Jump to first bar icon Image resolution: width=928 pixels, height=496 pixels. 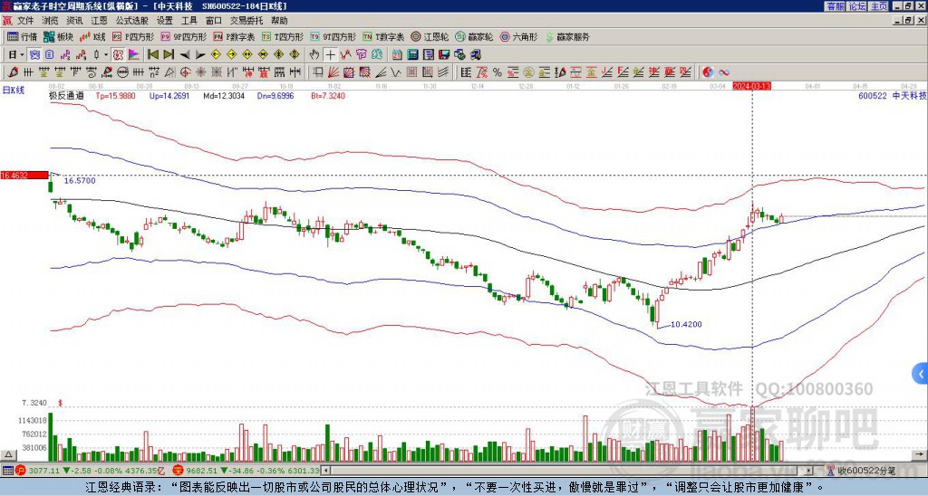coord(152,55)
